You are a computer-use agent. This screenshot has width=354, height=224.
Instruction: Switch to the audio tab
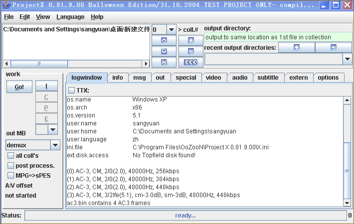[x=240, y=78]
